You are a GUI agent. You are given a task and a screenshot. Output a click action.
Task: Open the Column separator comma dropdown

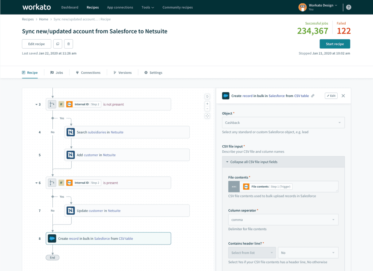pyautogui.click(x=283, y=220)
